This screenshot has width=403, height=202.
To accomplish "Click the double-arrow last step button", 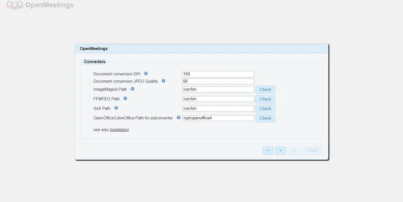I will click(294, 150).
